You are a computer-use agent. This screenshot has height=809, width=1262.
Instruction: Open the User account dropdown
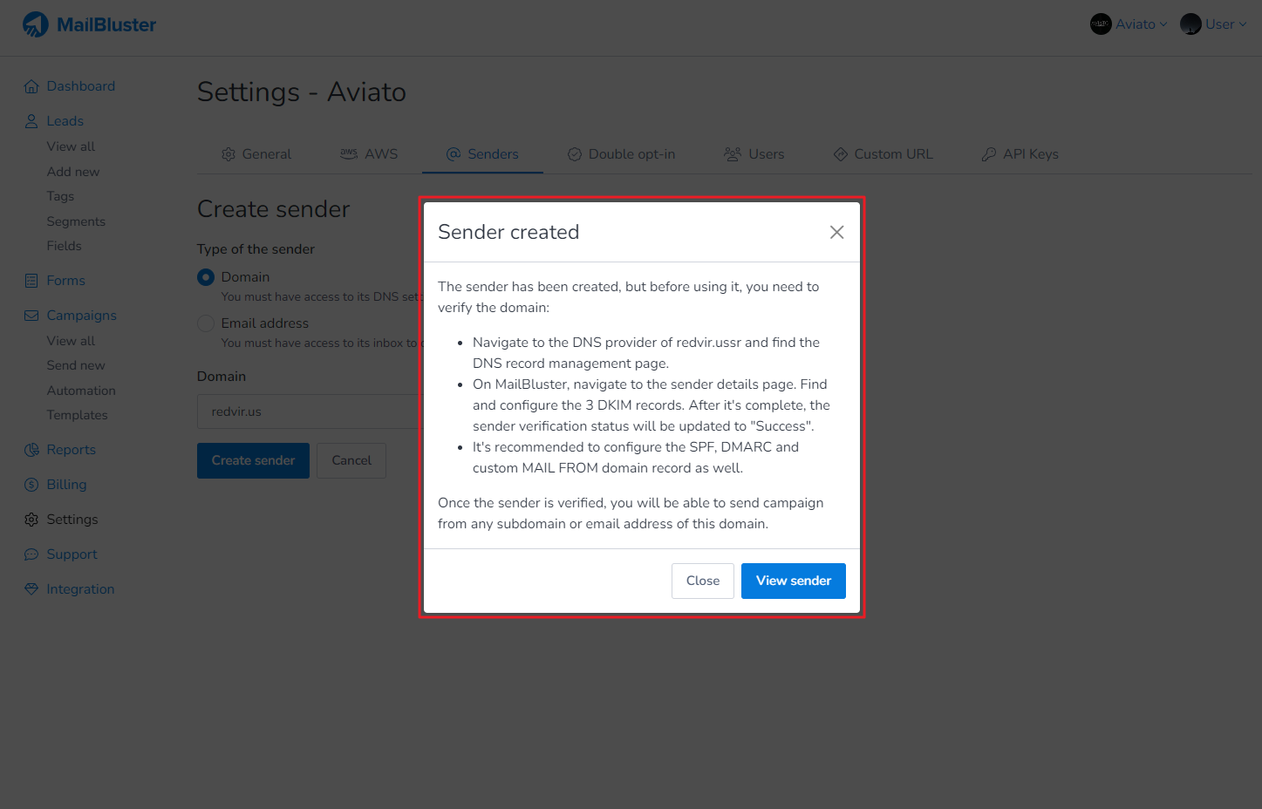[1213, 24]
